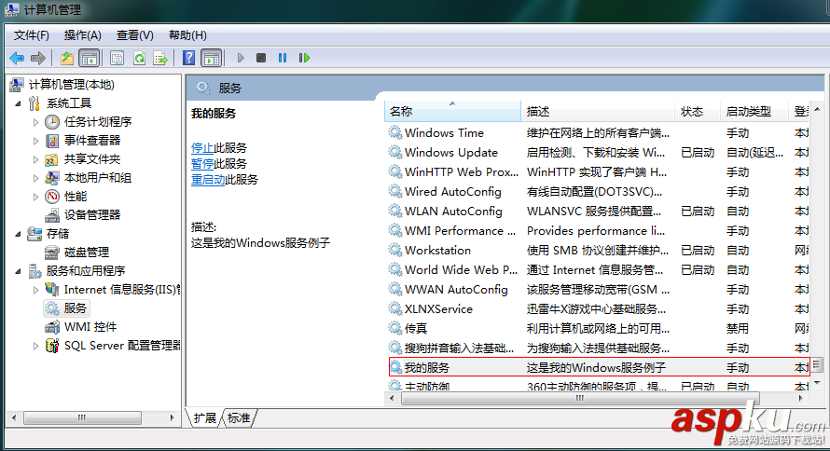Click the green Refresh toolbar icon
Image resolution: width=830 pixels, height=451 pixels.
pos(139,58)
